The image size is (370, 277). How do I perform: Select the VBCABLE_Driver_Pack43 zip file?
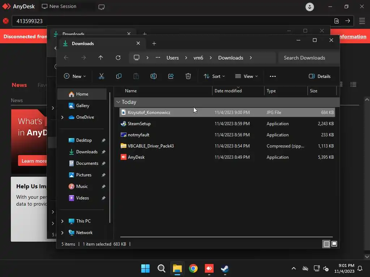(x=227, y=146)
